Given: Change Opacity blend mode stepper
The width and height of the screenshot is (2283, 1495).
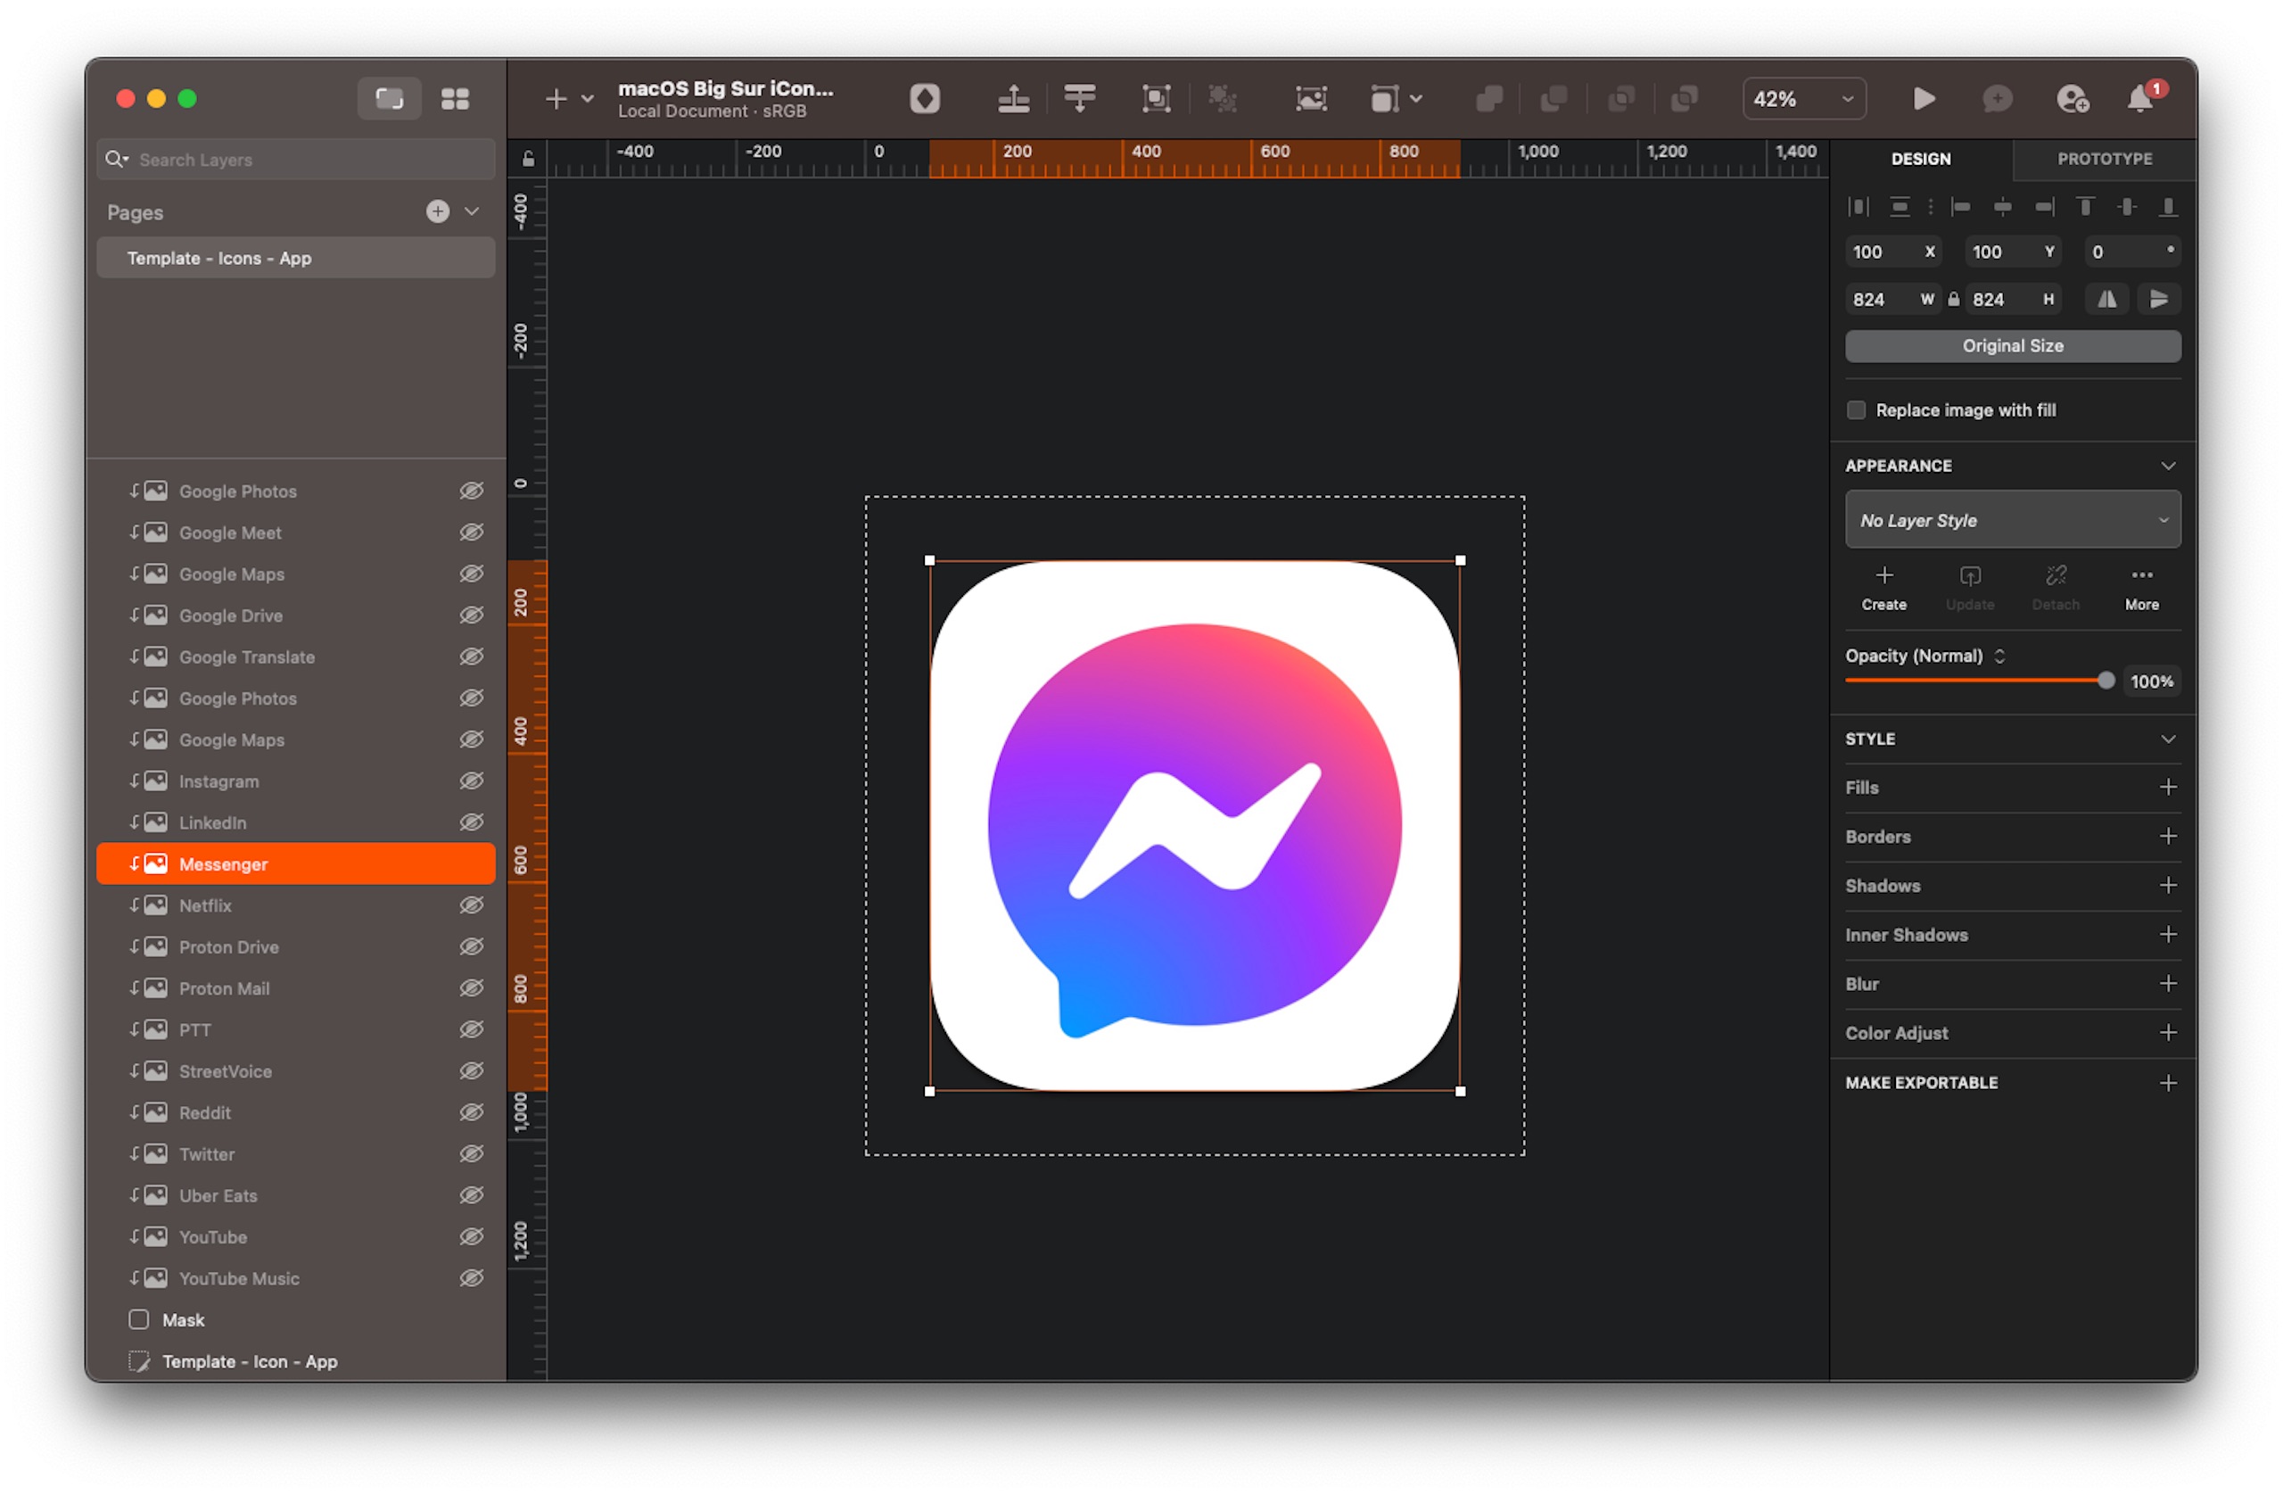Looking at the screenshot, I should pos(1999,657).
